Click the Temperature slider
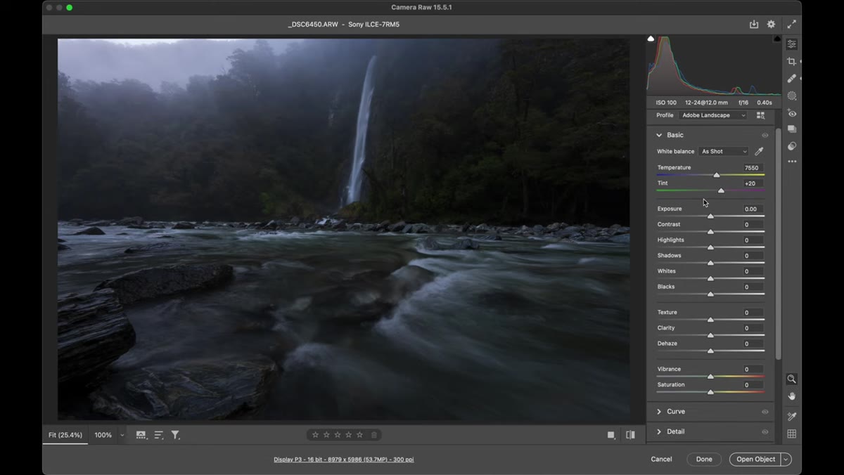Screen dimensions: 844x475 (x=710, y=175)
